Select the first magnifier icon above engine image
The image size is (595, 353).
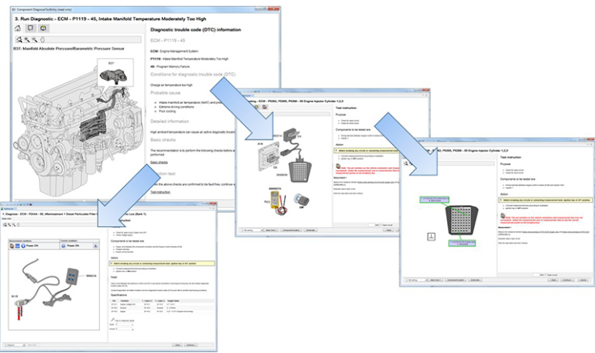point(19,39)
